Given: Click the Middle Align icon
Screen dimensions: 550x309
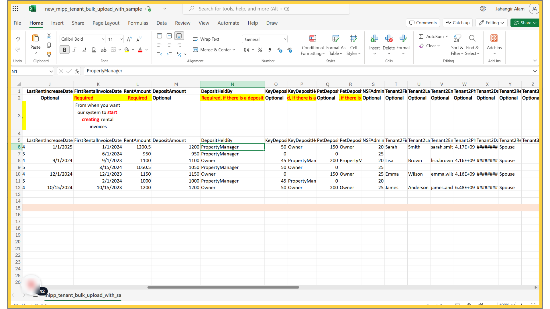Looking at the screenshot, I should tap(169, 36).
